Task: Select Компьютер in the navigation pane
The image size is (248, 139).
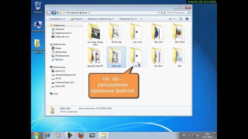Action: pyautogui.click(x=59, y=67)
